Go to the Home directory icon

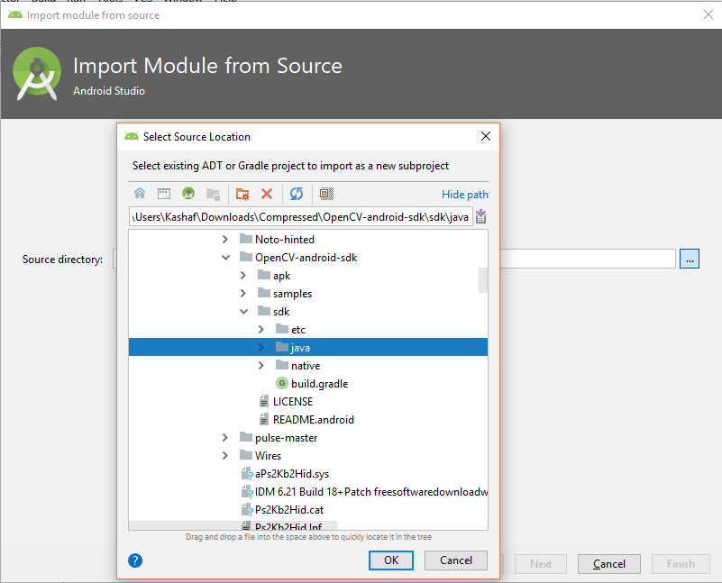(x=140, y=194)
